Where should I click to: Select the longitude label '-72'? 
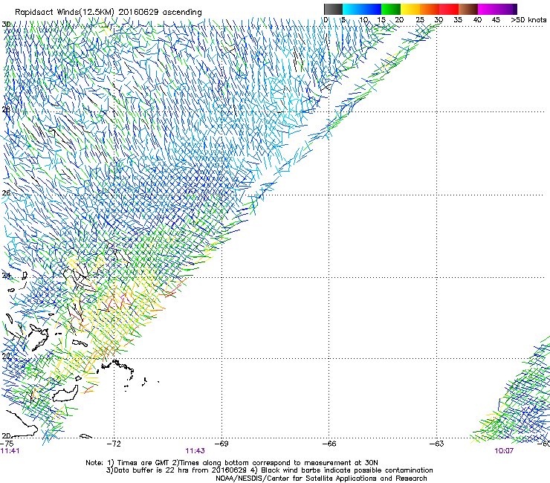(x=114, y=444)
